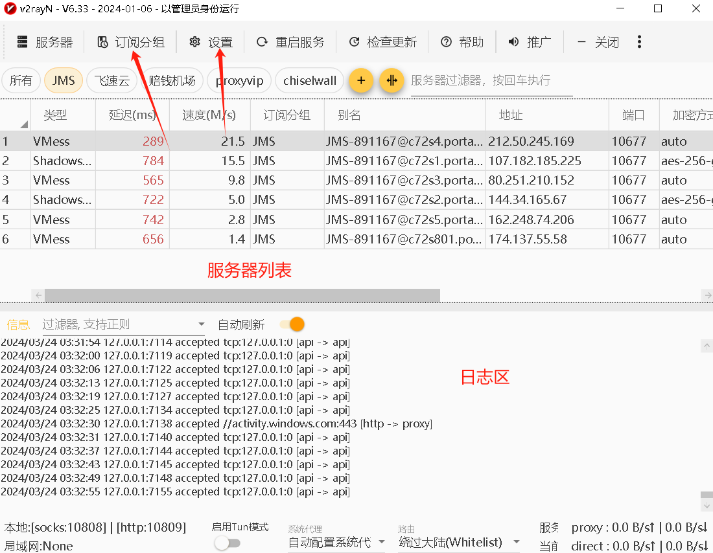
Task: Click the 推广 promotion speaker button
Action: [x=530, y=42]
